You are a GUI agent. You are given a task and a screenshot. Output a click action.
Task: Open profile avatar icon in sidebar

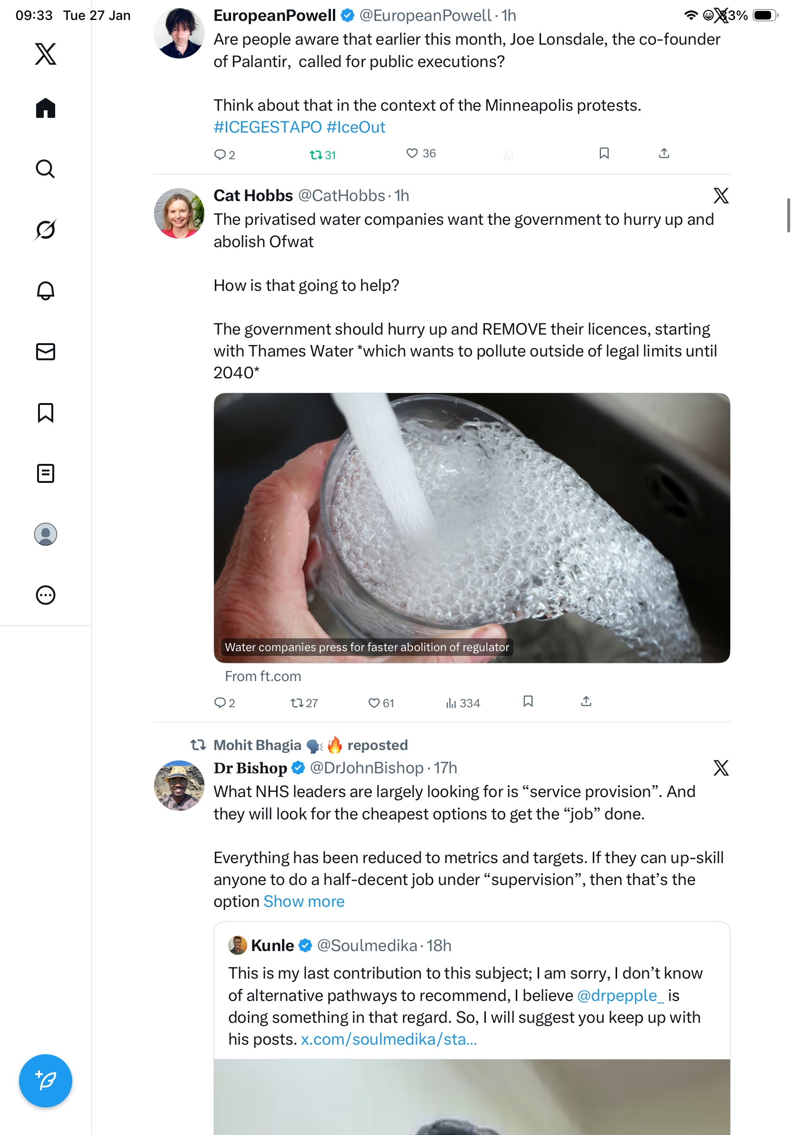46,534
